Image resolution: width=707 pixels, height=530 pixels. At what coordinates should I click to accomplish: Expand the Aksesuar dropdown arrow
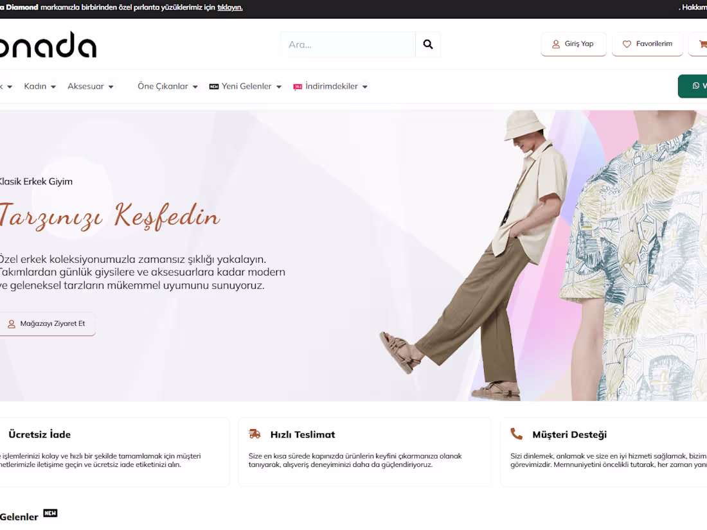[111, 87]
